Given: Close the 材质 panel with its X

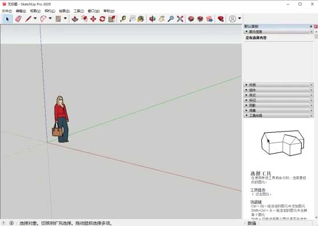Looking at the screenshot, I should tap(311, 85).
